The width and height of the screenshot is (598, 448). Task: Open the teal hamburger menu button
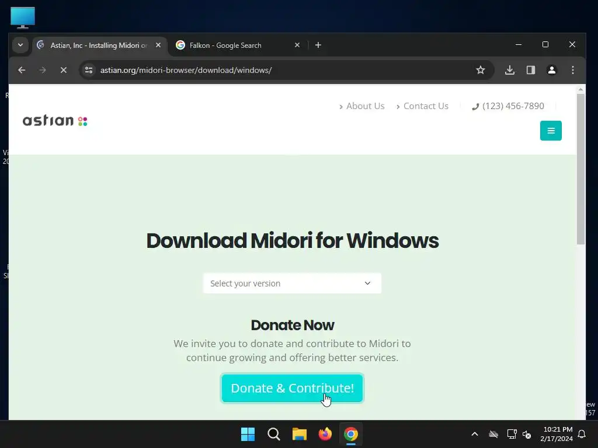click(x=551, y=131)
